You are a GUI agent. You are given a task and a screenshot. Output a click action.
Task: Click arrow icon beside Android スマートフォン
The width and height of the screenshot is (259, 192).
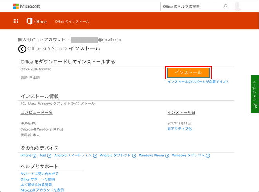click(95, 156)
